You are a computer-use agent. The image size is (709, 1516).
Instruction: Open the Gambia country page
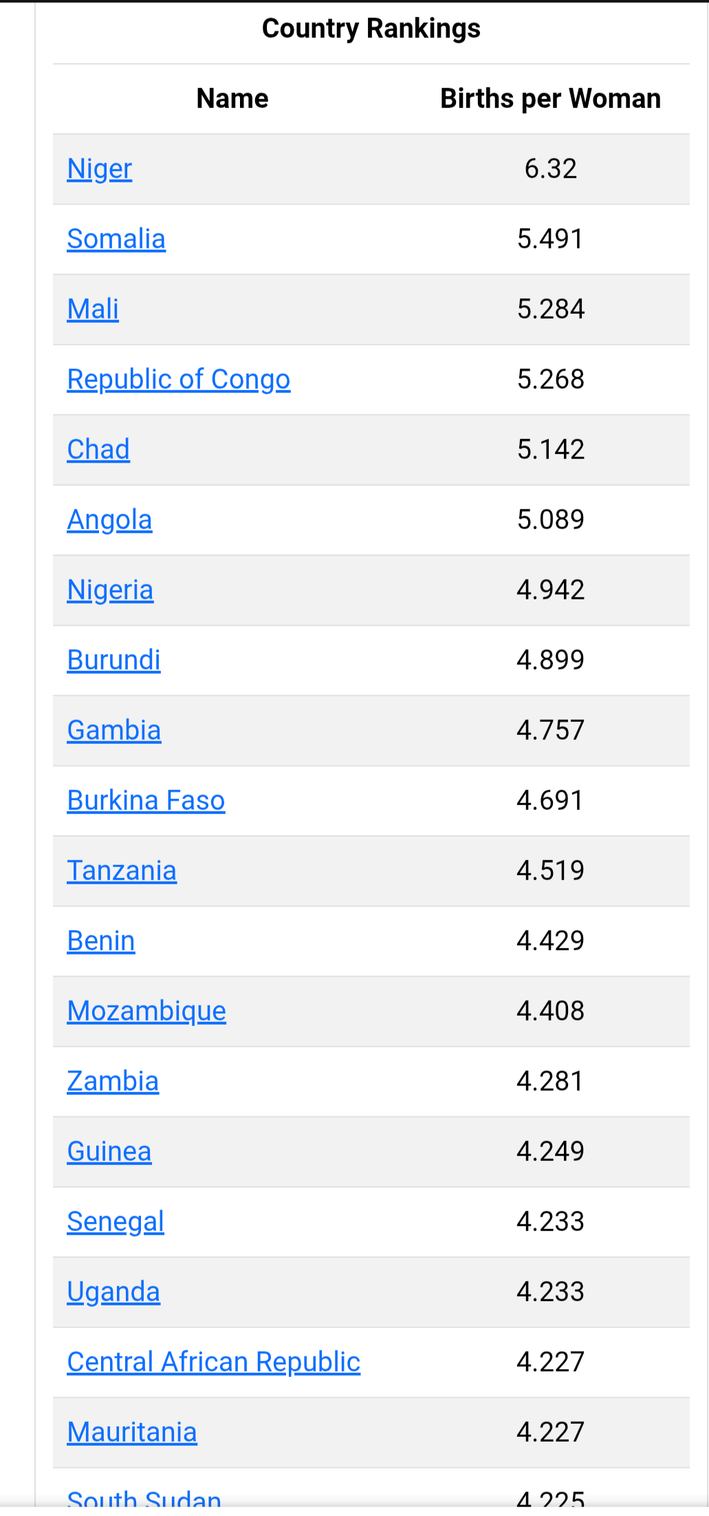point(114,731)
